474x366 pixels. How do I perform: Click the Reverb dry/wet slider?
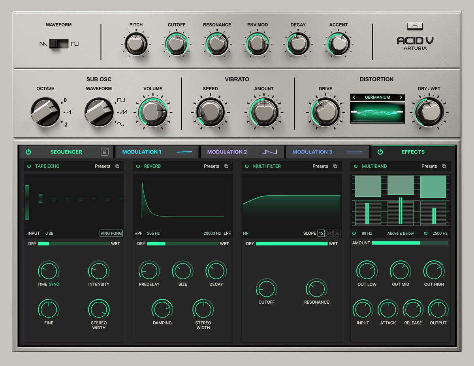[x=183, y=244]
